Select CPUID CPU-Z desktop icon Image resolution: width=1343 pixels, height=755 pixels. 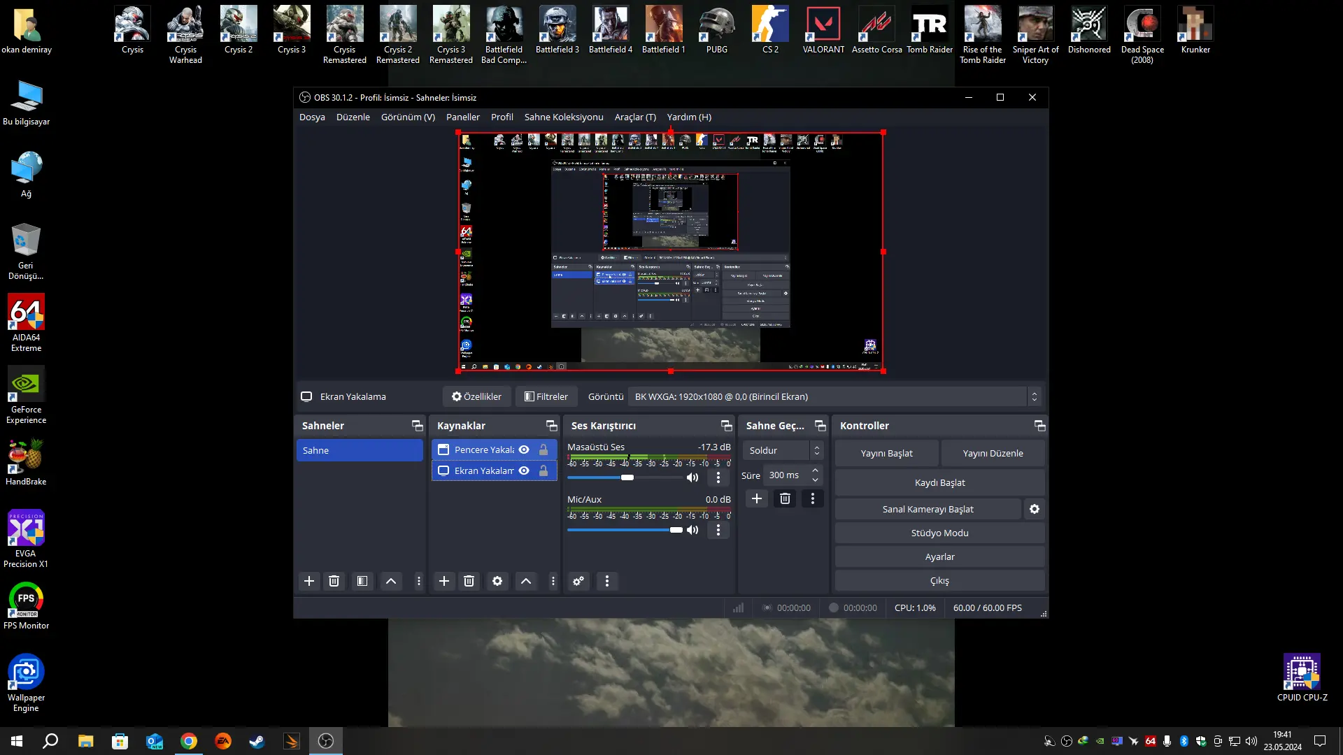1302,677
